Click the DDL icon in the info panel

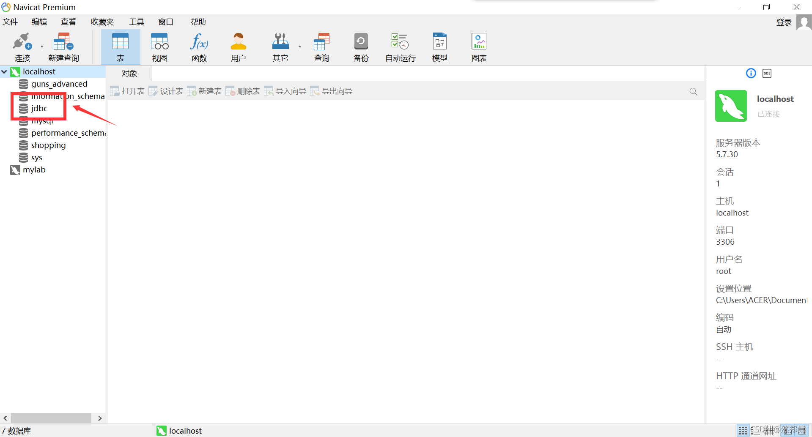click(x=767, y=73)
